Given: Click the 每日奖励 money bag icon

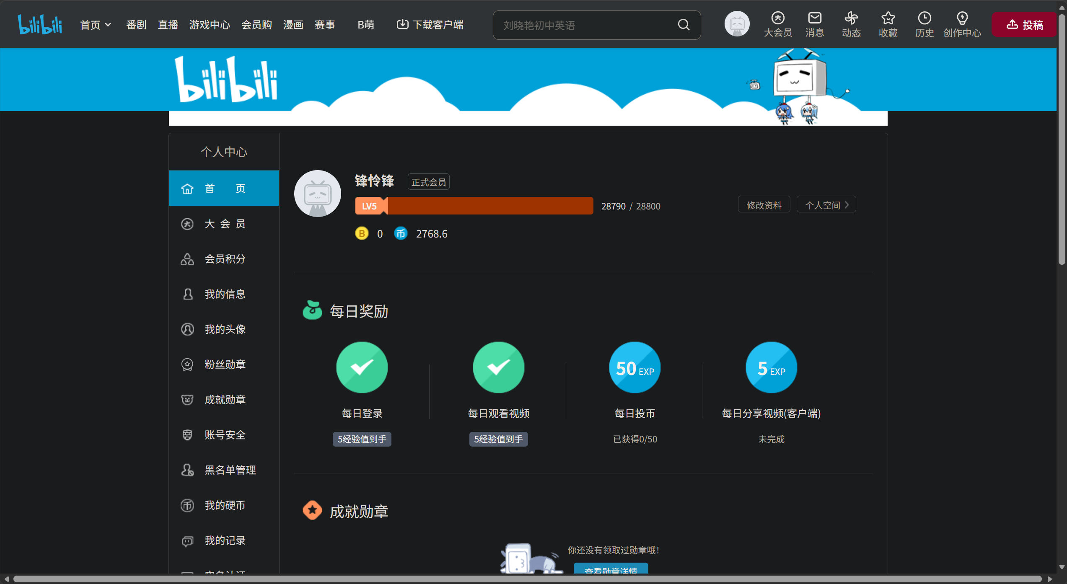Looking at the screenshot, I should point(312,310).
